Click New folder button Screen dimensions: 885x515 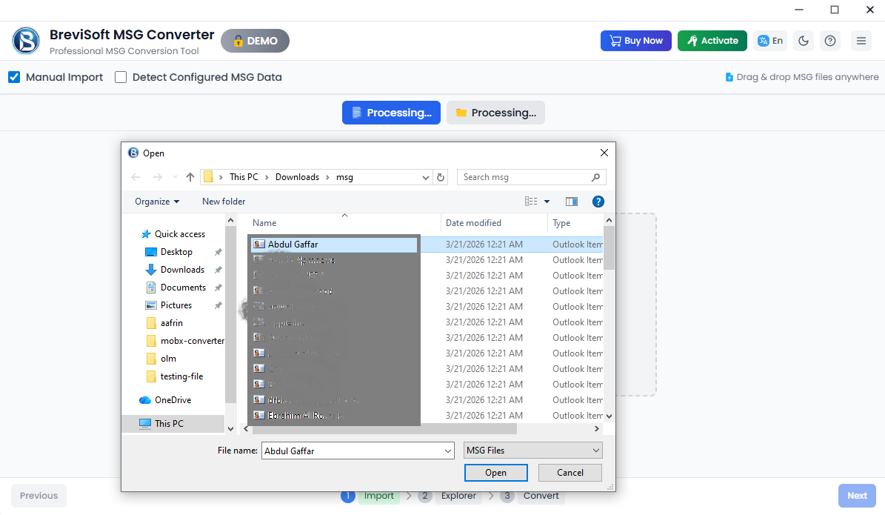(224, 202)
